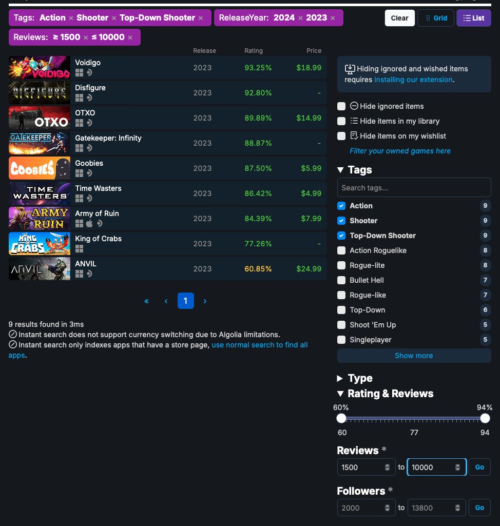
Task: Click the Steam Deck icon under Goobies
Action: coord(89,173)
